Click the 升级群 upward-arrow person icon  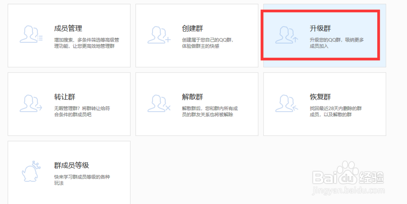click(287, 34)
